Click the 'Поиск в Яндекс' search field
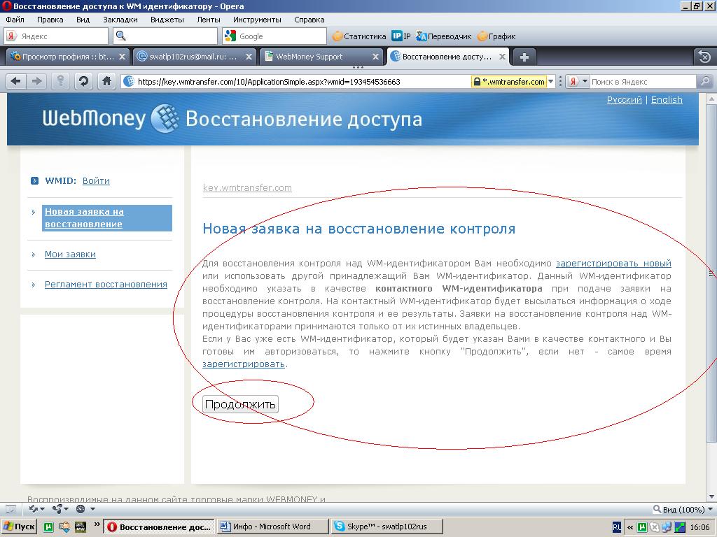 [x=643, y=82]
